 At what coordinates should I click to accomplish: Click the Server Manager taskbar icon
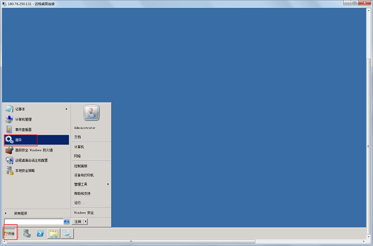[27, 234]
